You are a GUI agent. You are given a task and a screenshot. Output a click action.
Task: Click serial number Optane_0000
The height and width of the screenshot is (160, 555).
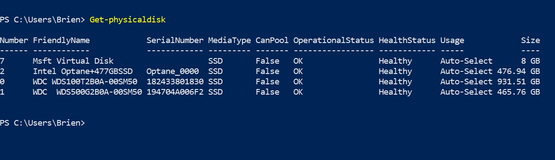173,71
